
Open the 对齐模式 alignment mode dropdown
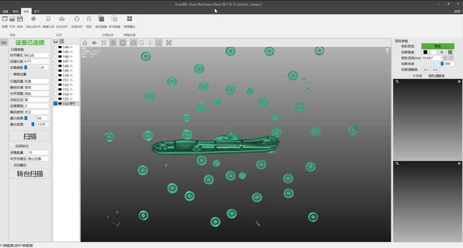click(x=36, y=55)
